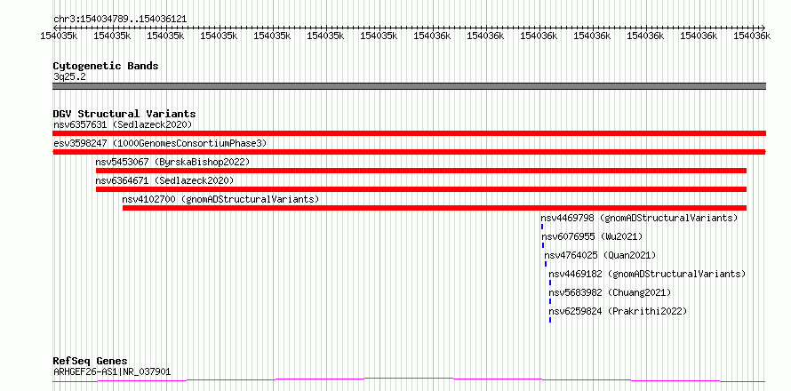The width and height of the screenshot is (791, 391).
Task: Click the blue marker under nsv4469182
Action: click(550, 283)
